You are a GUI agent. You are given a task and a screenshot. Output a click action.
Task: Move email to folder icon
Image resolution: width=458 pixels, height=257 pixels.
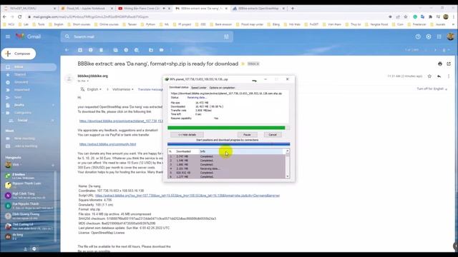pos(151,50)
